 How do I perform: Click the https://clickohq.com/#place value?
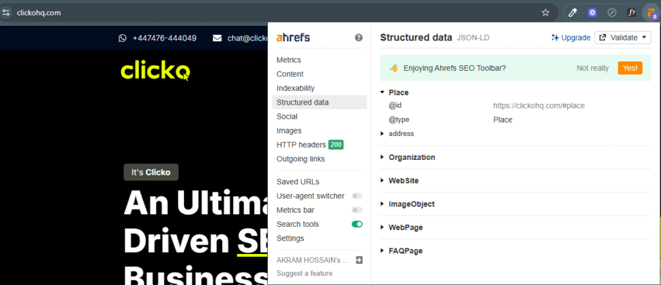(x=539, y=106)
